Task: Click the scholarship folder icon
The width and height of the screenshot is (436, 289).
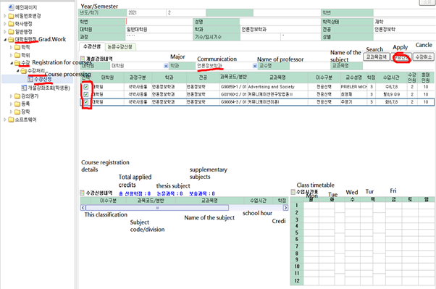Action: pyautogui.click(x=17, y=112)
